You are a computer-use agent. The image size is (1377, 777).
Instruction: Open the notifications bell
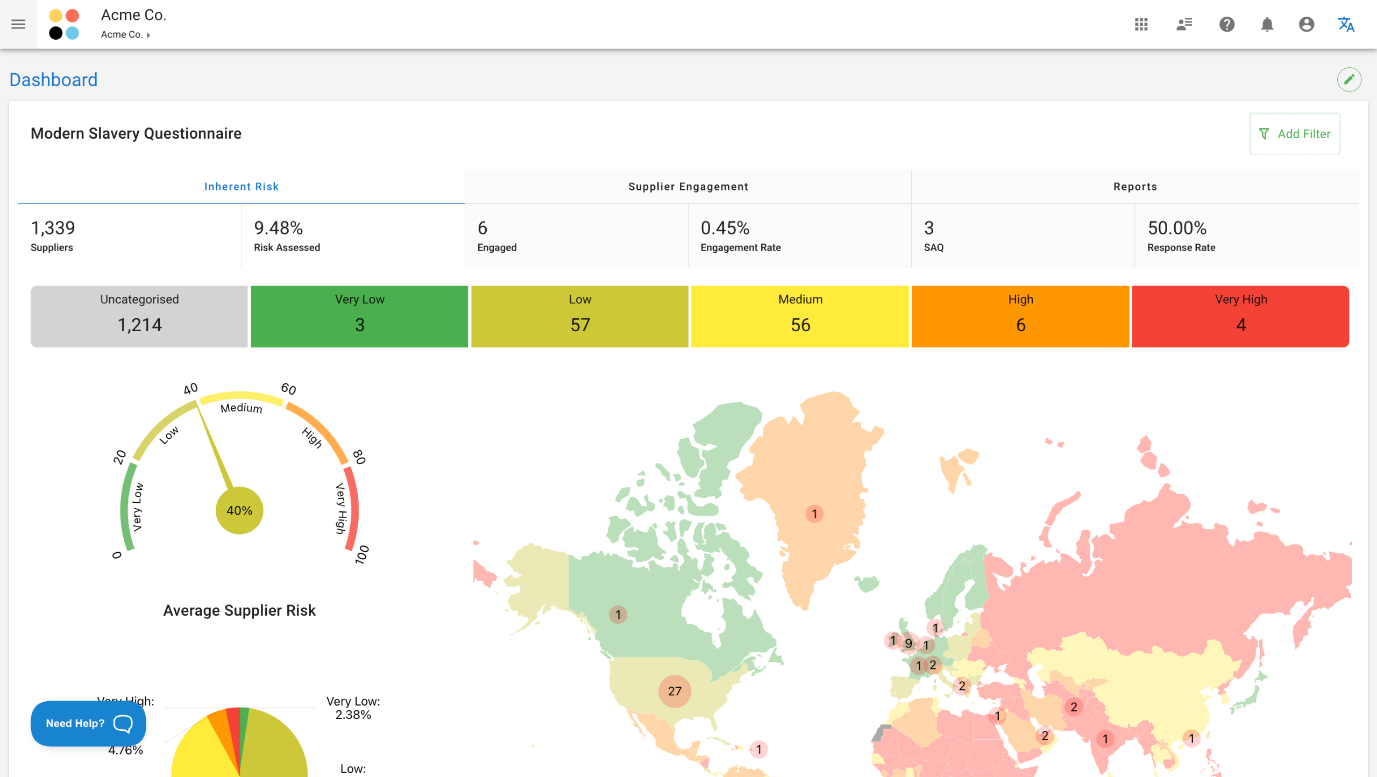1267,24
